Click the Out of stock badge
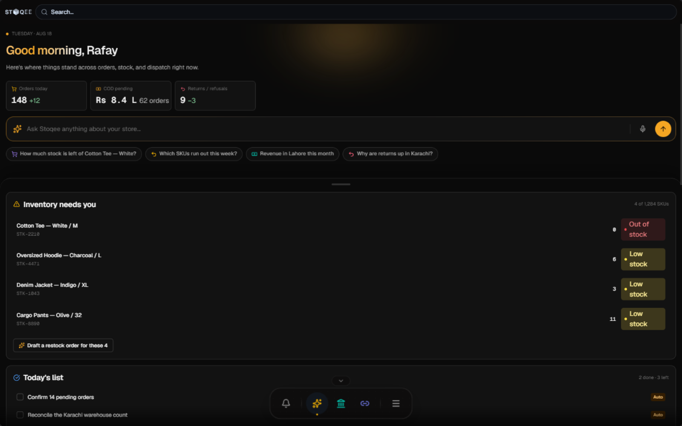Viewport: 682px width, 426px height. coord(643,229)
